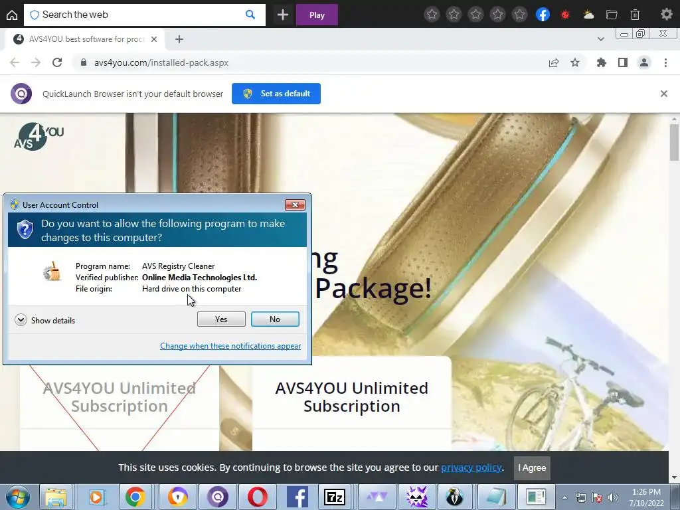
Task: Open the notepad taskbar icon
Action: coord(496,497)
